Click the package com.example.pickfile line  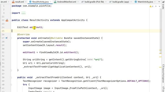[x=31, y=6]
